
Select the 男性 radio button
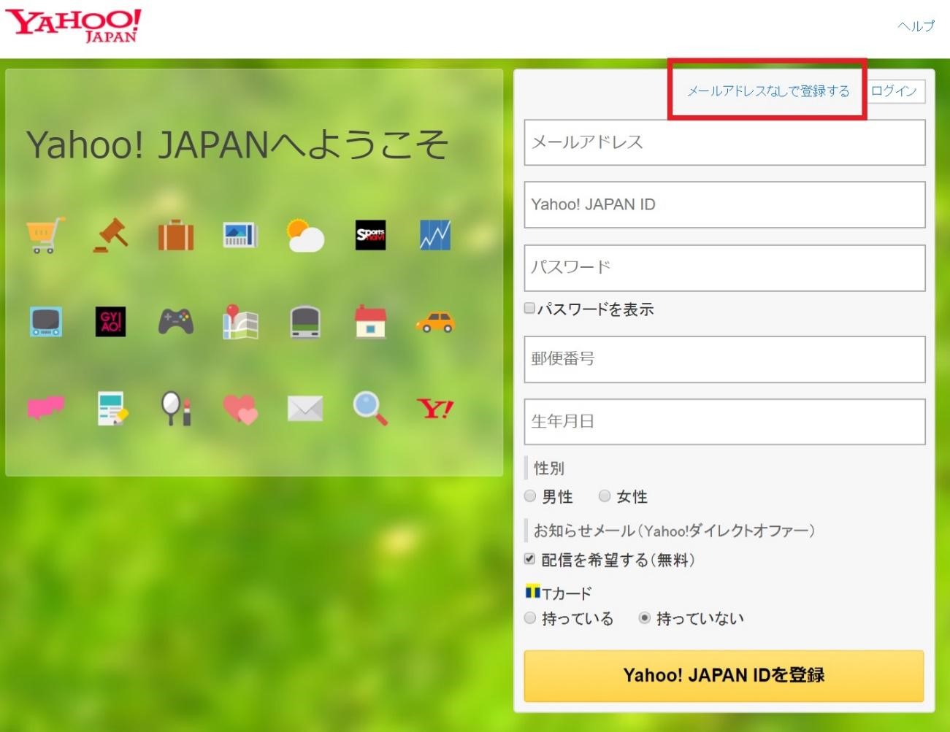pyautogui.click(x=530, y=496)
